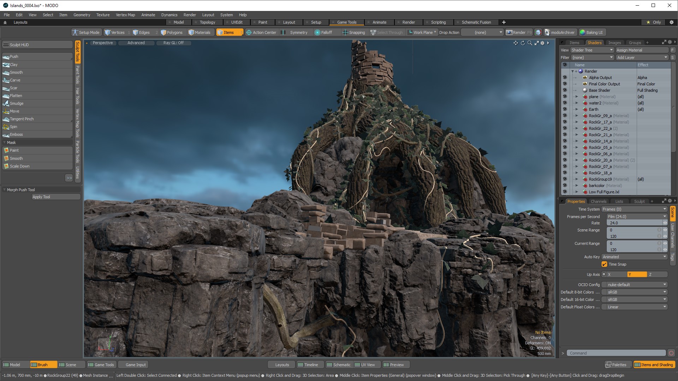Uncheck the Time Snap checkbox
Viewport: 678px width, 381px height.
pyautogui.click(x=604, y=264)
